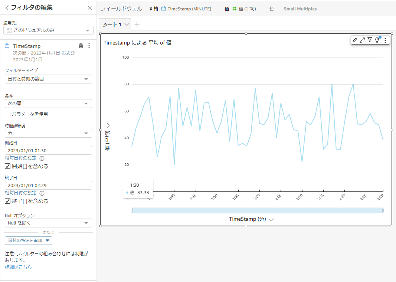Click the chart's time range slider bar

(x=258, y=210)
